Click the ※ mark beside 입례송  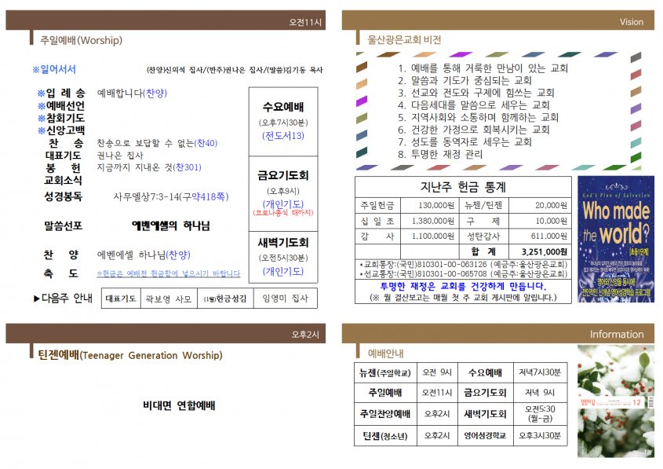[x=41, y=93]
